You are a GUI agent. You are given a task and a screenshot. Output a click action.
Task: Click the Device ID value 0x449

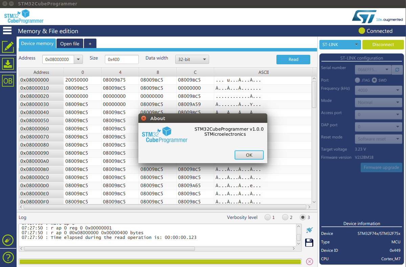point(395,250)
